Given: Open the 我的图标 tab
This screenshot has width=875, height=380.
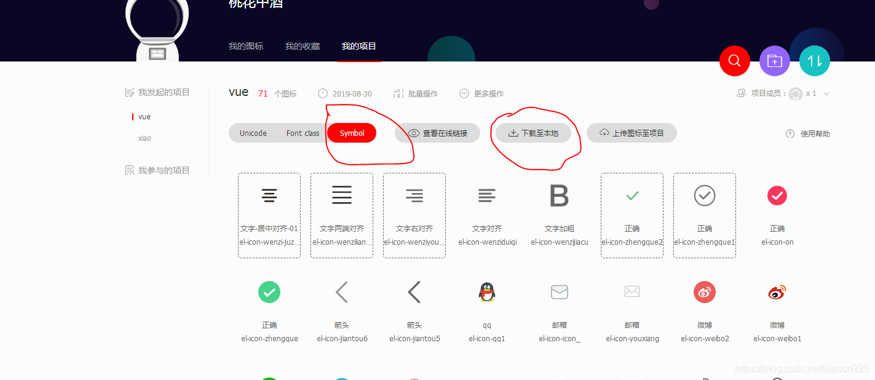Looking at the screenshot, I should (246, 46).
